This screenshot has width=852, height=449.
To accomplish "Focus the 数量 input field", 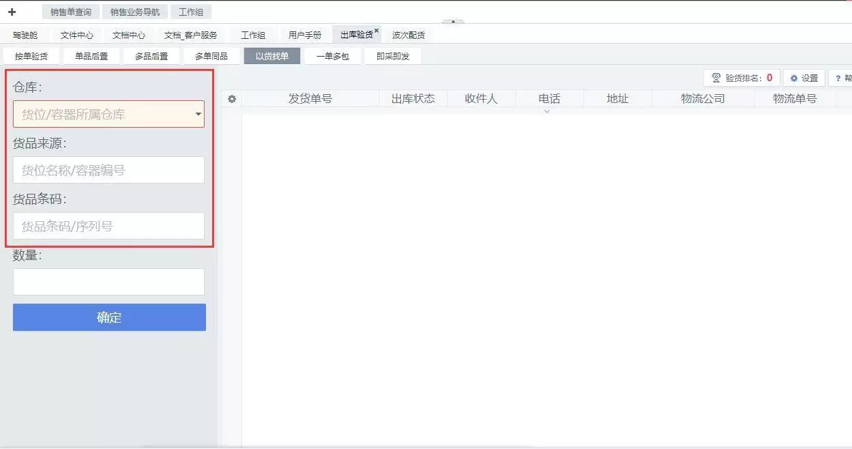I will coord(108,282).
